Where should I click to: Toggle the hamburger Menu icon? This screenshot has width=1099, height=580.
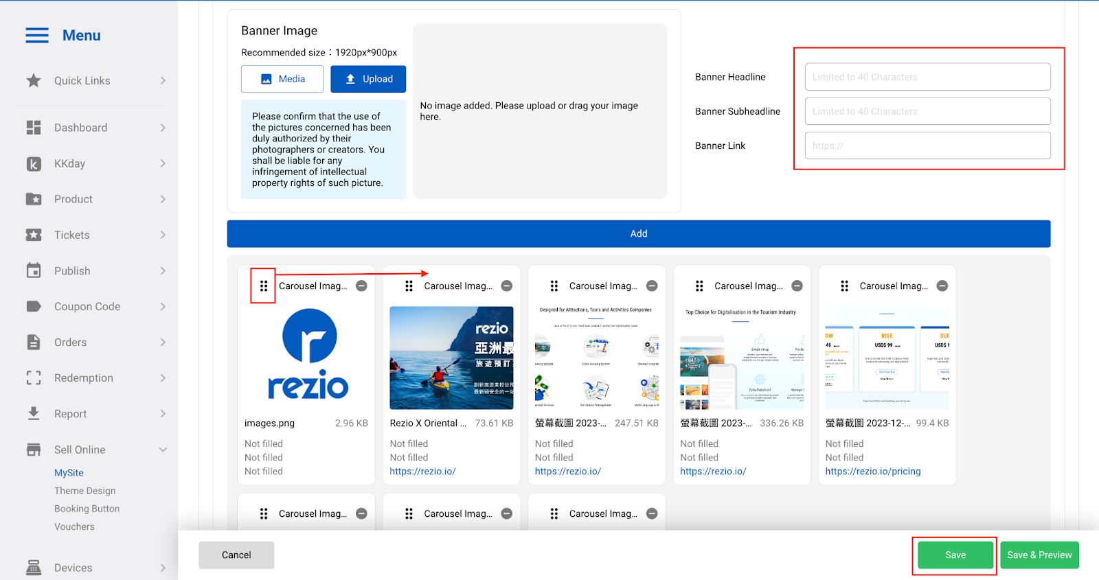click(37, 36)
